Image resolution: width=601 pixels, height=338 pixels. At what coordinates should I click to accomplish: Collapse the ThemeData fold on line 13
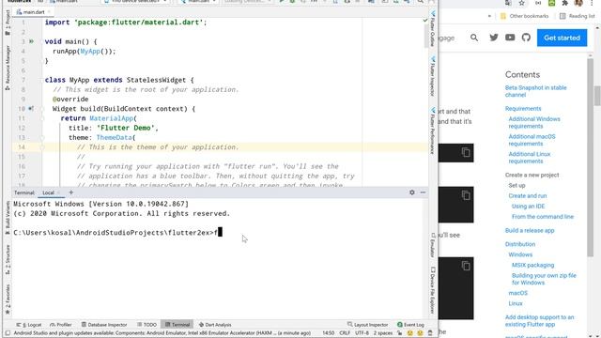tap(42, 138)
